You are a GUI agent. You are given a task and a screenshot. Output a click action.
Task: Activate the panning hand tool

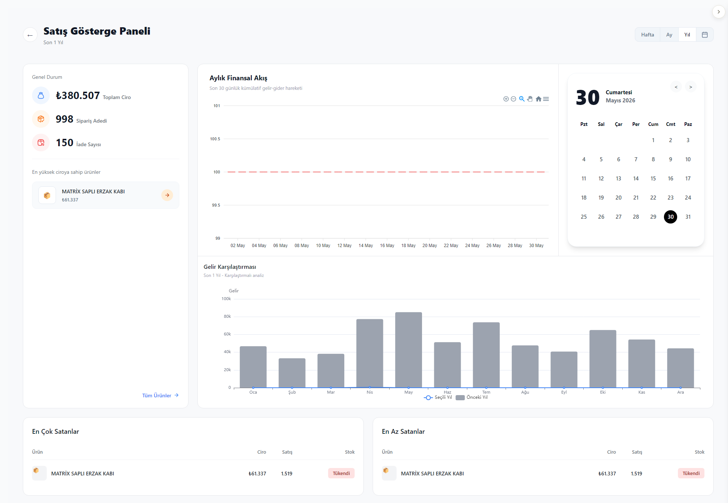[x=530, y=99]
